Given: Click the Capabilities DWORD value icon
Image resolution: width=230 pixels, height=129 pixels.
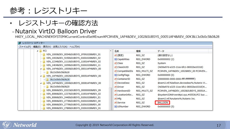Looking at the screenshot, I should click(x=116, y=59).
